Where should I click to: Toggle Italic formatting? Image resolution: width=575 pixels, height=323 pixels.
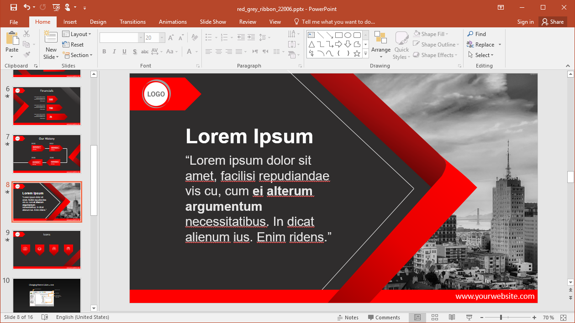coord(114,52)
